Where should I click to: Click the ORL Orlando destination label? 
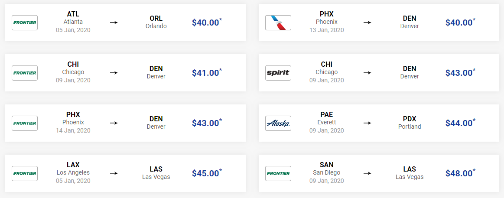click(x=156, y=23)
